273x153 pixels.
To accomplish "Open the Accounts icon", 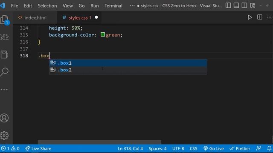I will click(x=4, y=118).
